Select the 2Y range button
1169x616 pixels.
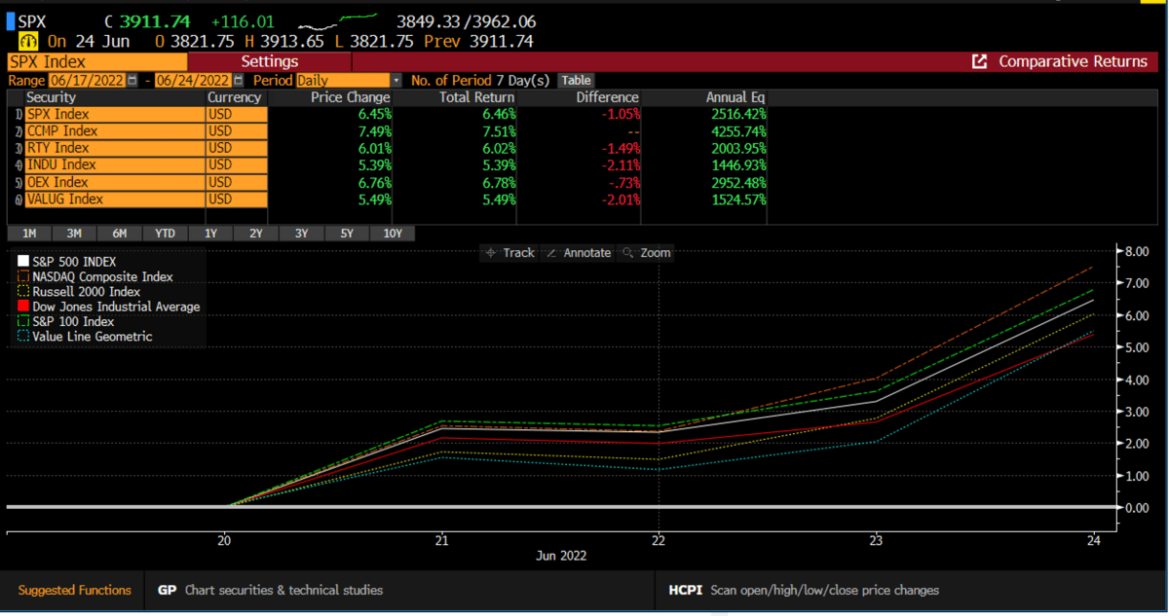click(x=255, y=234)
